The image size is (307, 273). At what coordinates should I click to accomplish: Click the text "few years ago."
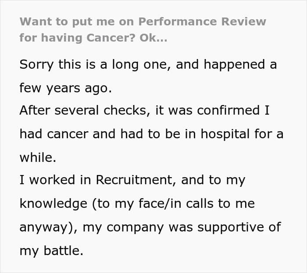coord(66,88)
